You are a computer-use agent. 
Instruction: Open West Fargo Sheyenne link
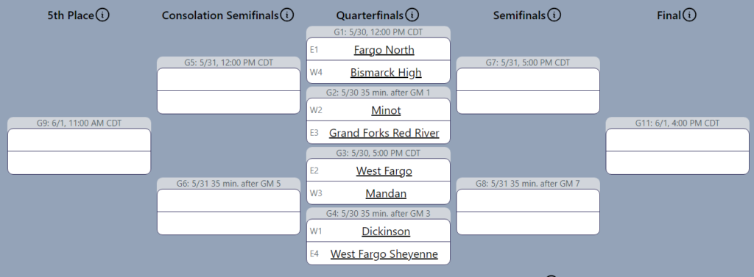pyautogui.click(x=384, y=253)
